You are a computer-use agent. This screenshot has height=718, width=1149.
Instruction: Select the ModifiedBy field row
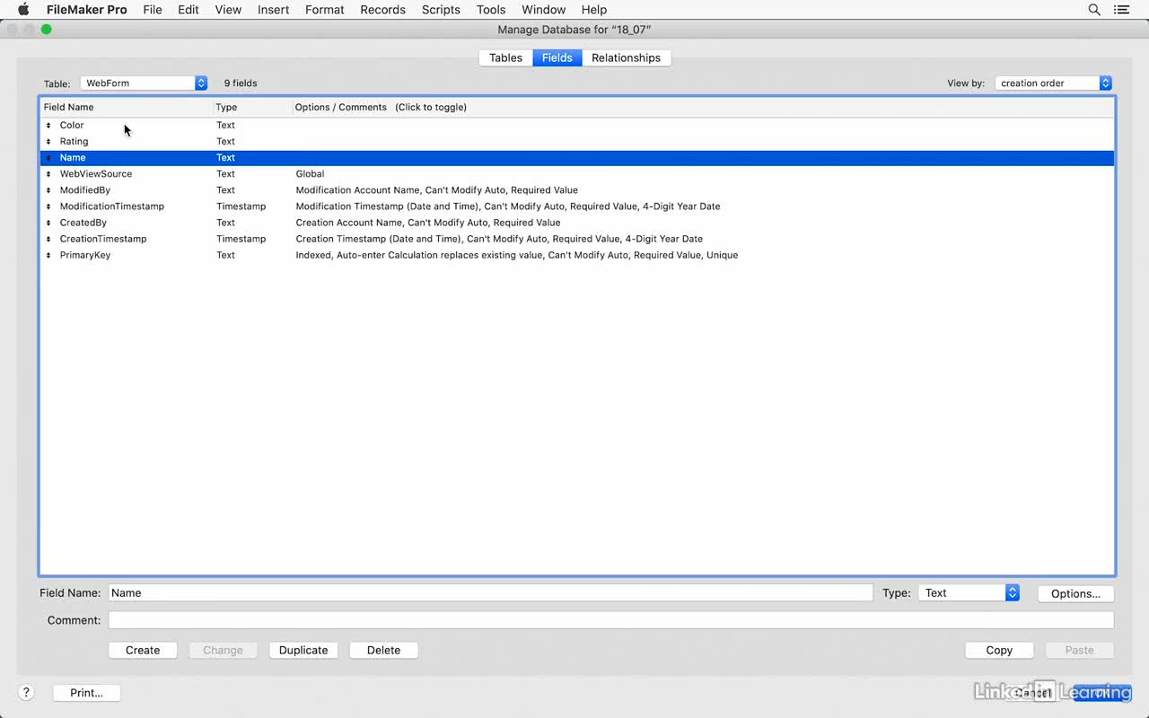577,190
